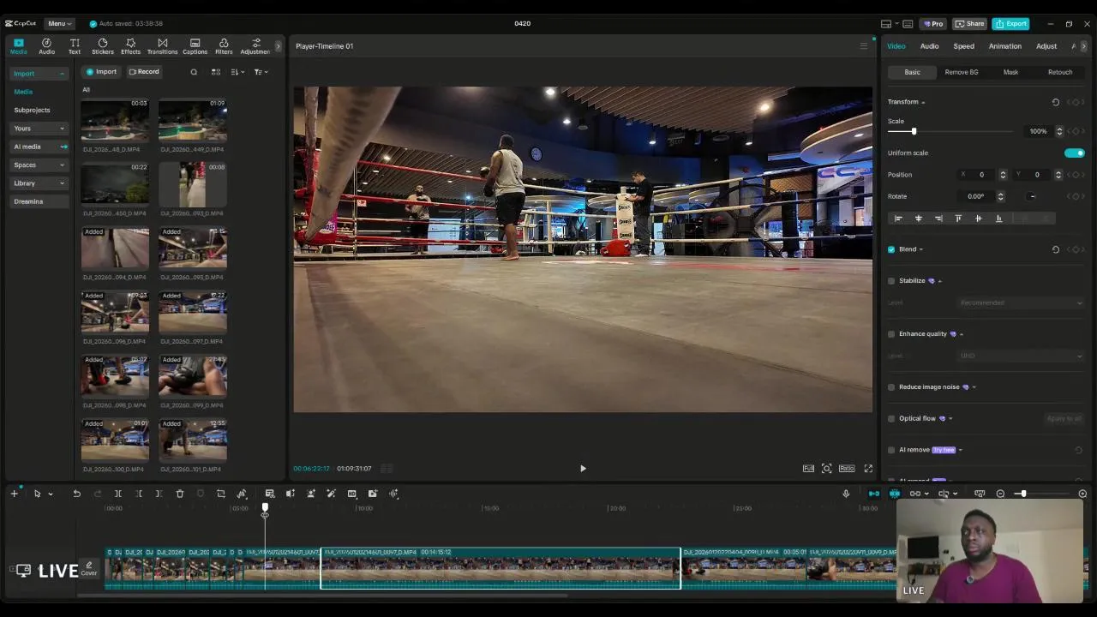Delete selected clip with trash icon
The height and width of the screenshot is (617, 1097).
tap(180, 494)
